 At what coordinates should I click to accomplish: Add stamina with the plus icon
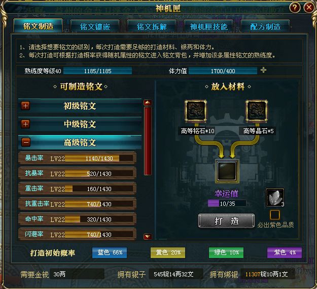pos(263,70)
